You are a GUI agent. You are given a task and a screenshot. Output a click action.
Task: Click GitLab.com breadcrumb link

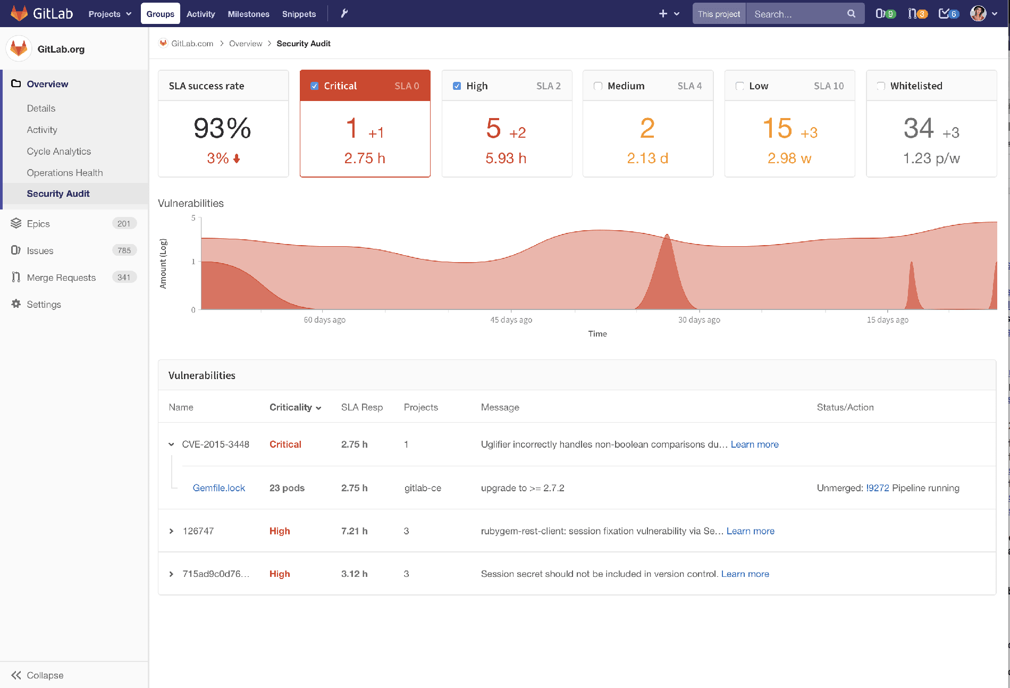click(192, 44)
